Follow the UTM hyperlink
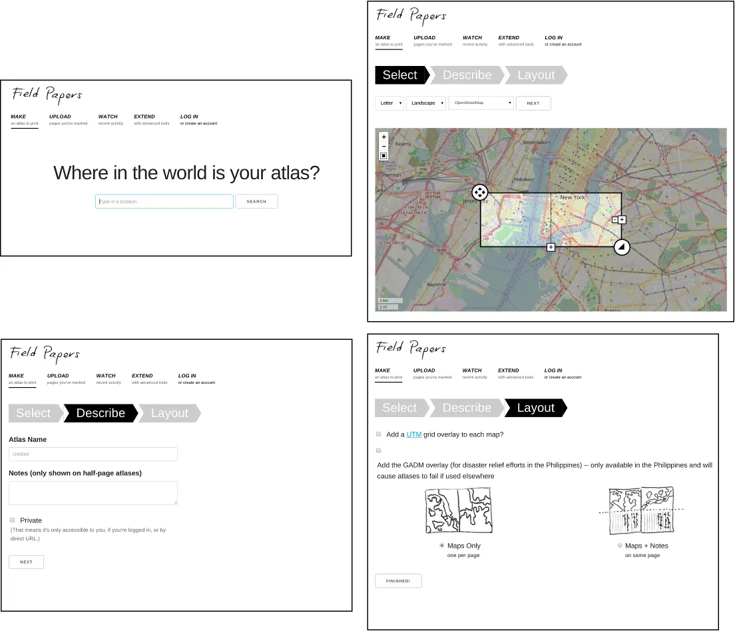Screen dimensions: 735x631 [414, 434]
